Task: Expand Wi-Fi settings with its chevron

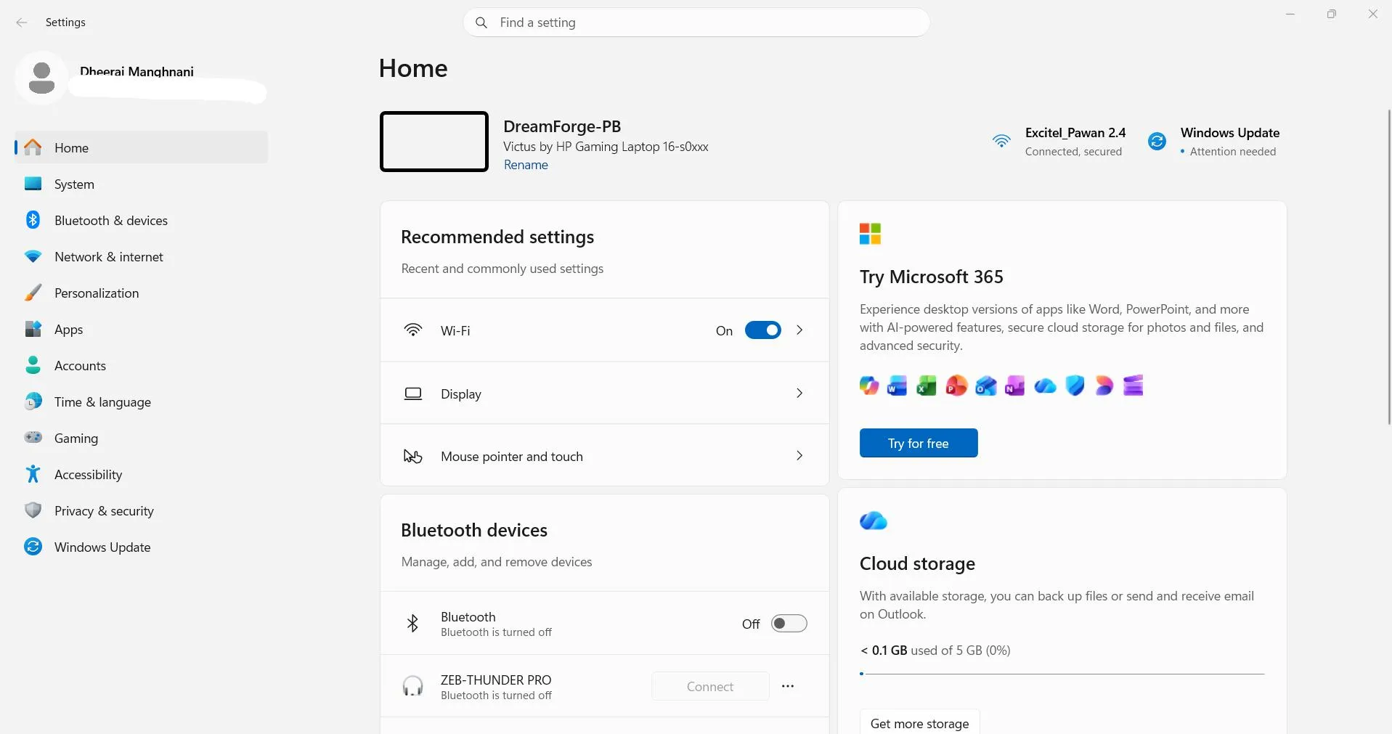Action: point(799,330)
